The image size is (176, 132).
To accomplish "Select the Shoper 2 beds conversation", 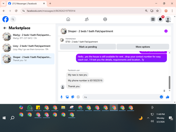I will pyautogui.click(x=28, y=59).
